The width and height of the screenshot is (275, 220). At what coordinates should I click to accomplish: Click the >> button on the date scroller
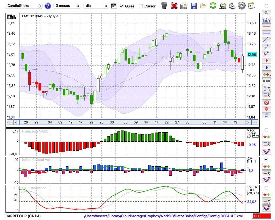[255, 122]
